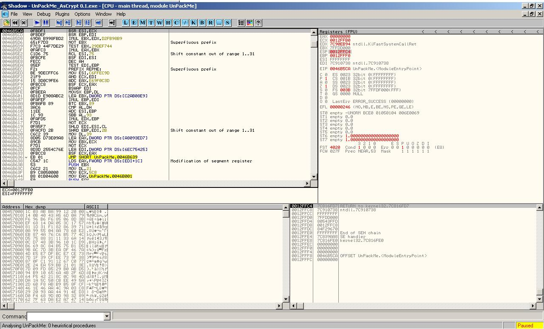Open the Plugins menu
The width and height of the screenshot is (544, 329).
pyautogui.click(x=62, y=14)
